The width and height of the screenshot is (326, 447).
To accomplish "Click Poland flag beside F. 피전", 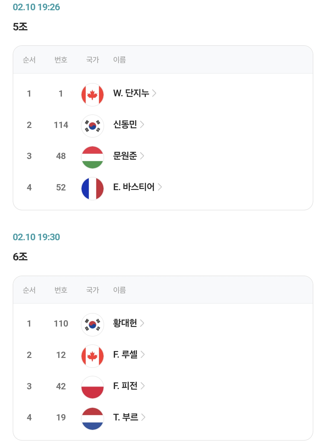I will 92,387.
